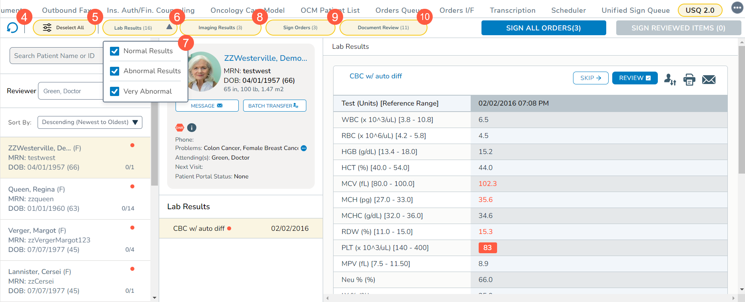The height and width of the screenshot is (302, 745).
Task: Click the Search Patient Name or ID field
Action: pyautogui.click(x=56, y=56)
